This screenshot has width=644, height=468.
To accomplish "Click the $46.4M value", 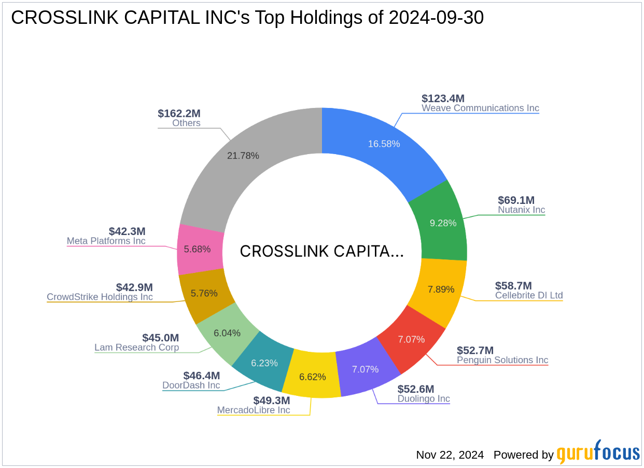I will click(x=202, y=375).
